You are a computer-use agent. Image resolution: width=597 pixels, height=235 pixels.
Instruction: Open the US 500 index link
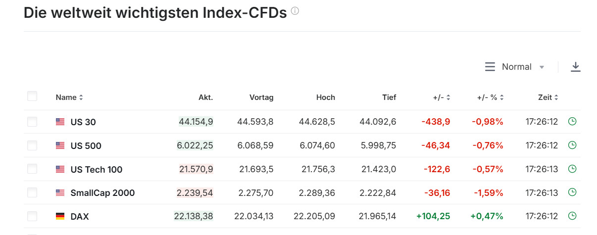(x=86, y=145)
